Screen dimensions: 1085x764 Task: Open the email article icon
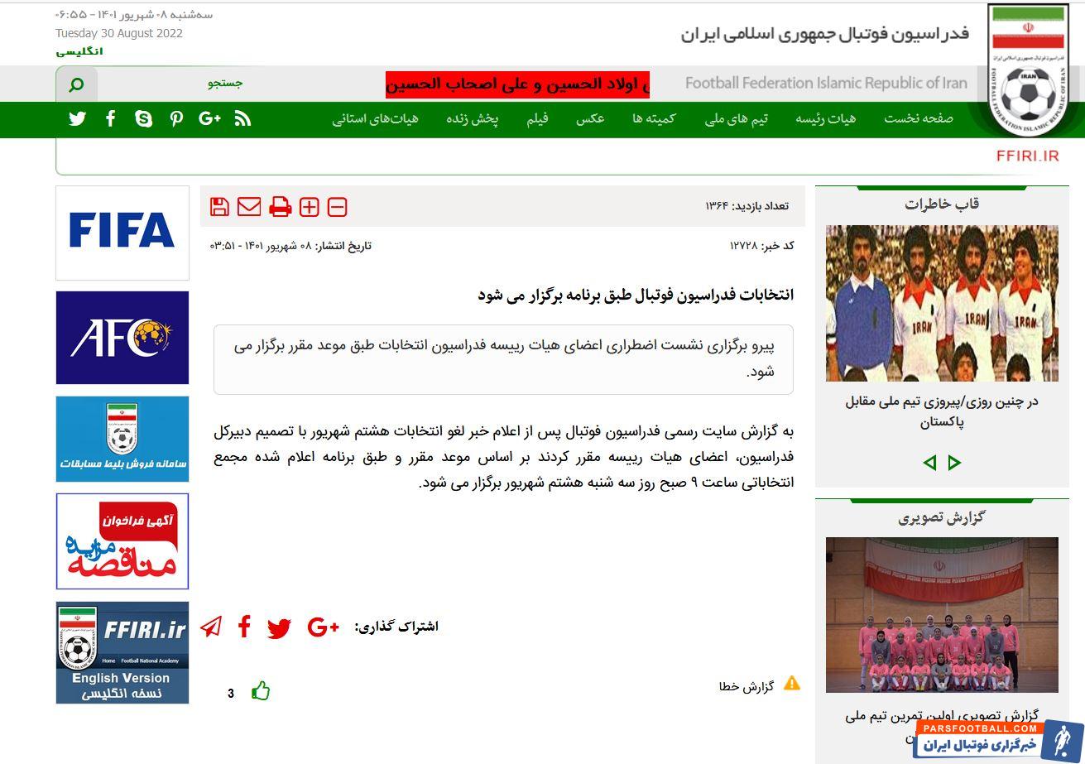pos(250,207)
